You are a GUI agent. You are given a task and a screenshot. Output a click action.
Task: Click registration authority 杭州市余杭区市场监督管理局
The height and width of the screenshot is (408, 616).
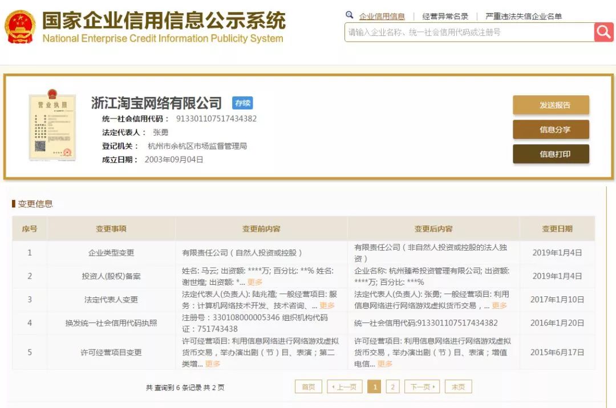197,146
